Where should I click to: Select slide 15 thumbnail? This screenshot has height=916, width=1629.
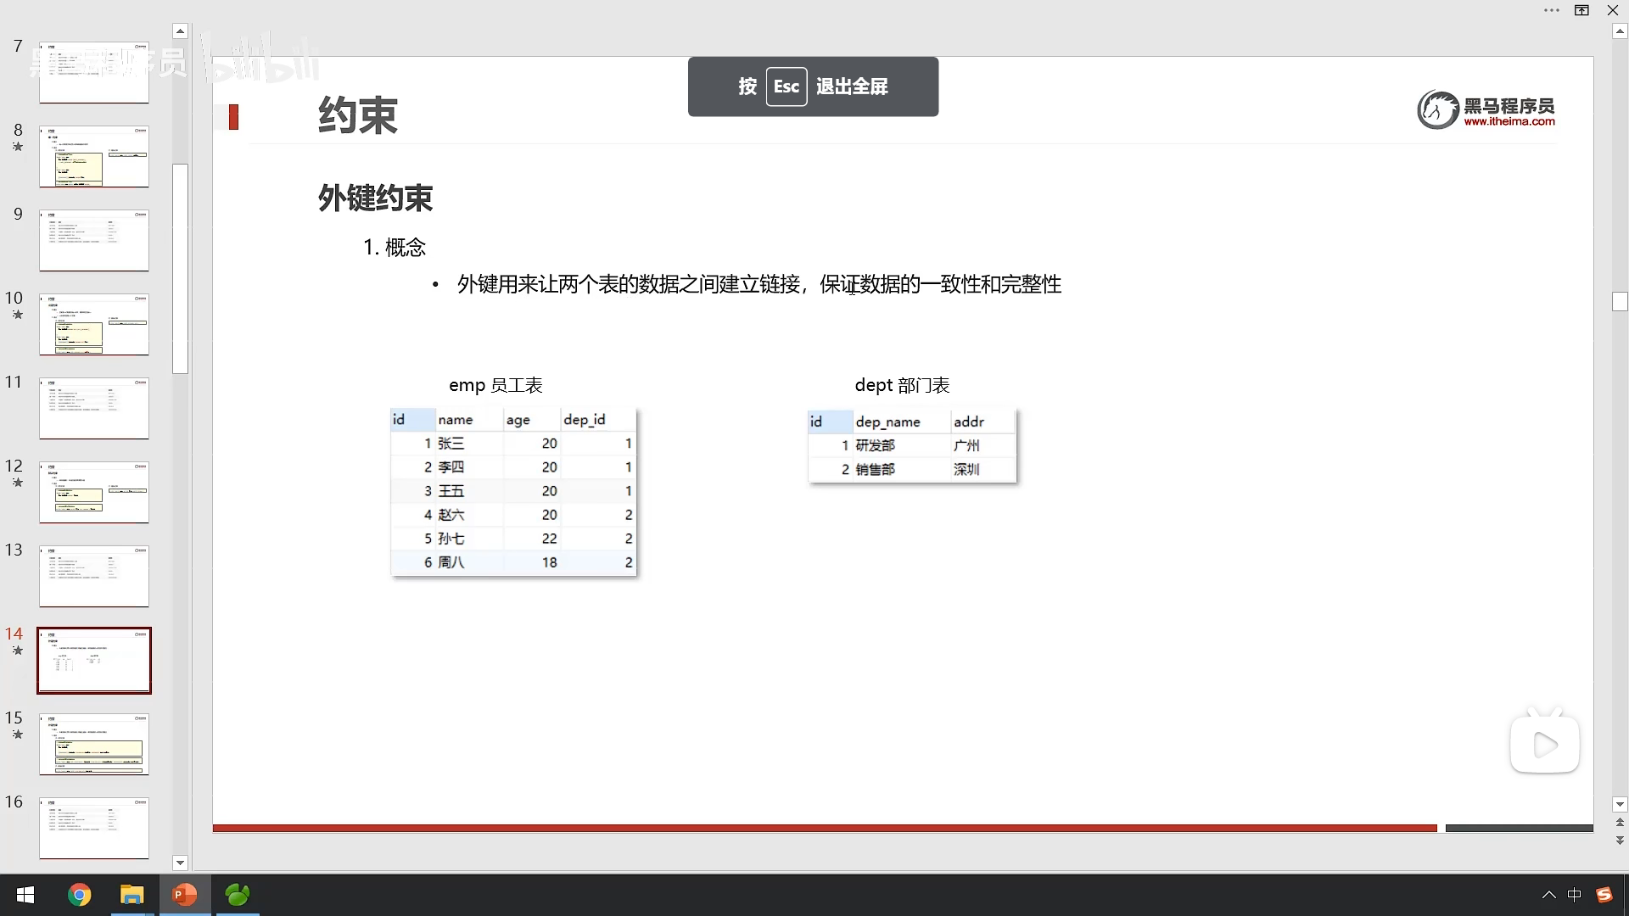coord(94,744)
